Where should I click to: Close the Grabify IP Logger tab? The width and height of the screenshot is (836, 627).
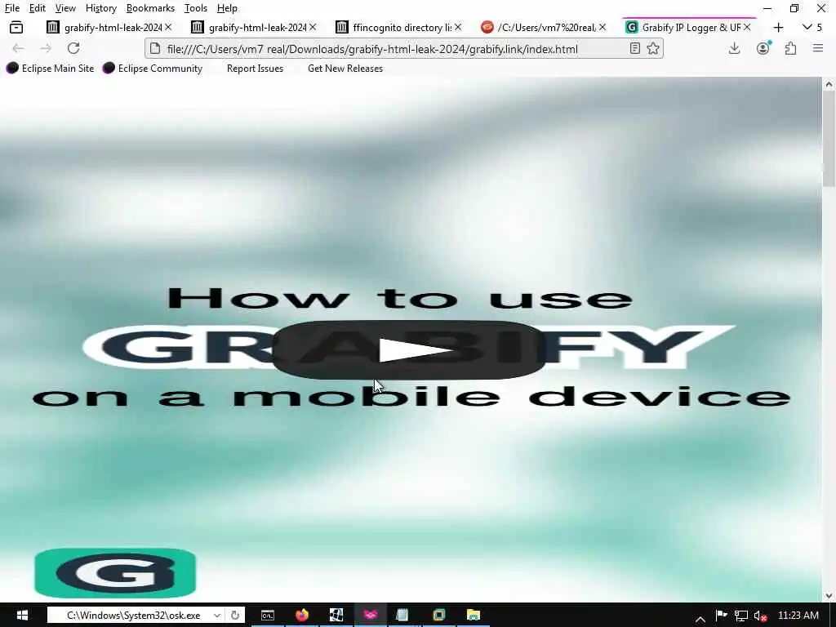pyautogui.click(x=747, y=27)
